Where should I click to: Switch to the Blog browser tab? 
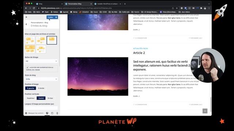pyautogui.click(x=49, y=4)
